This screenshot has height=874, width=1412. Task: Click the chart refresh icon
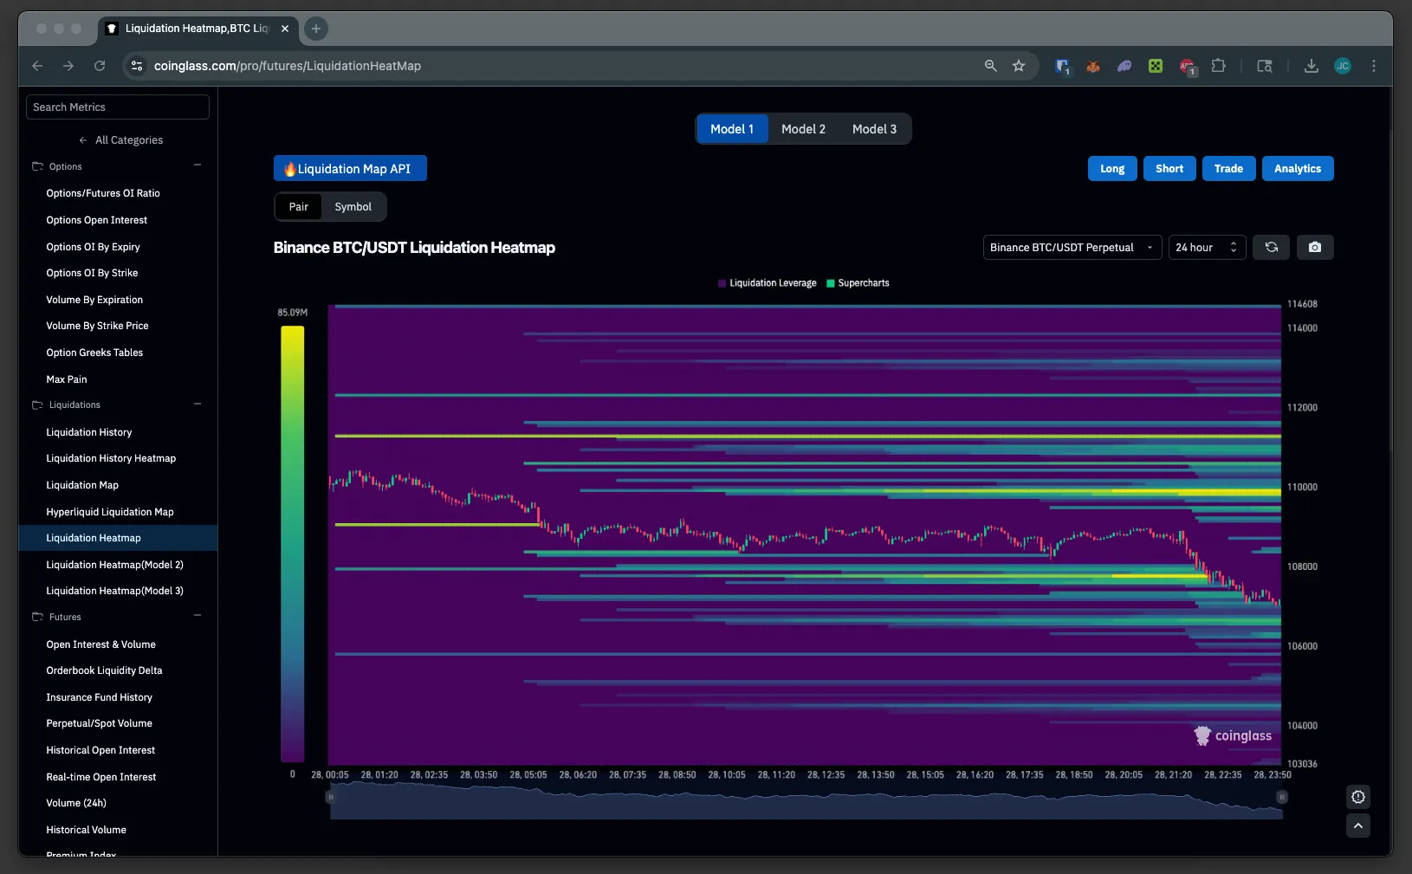(x=1271, y=248)
